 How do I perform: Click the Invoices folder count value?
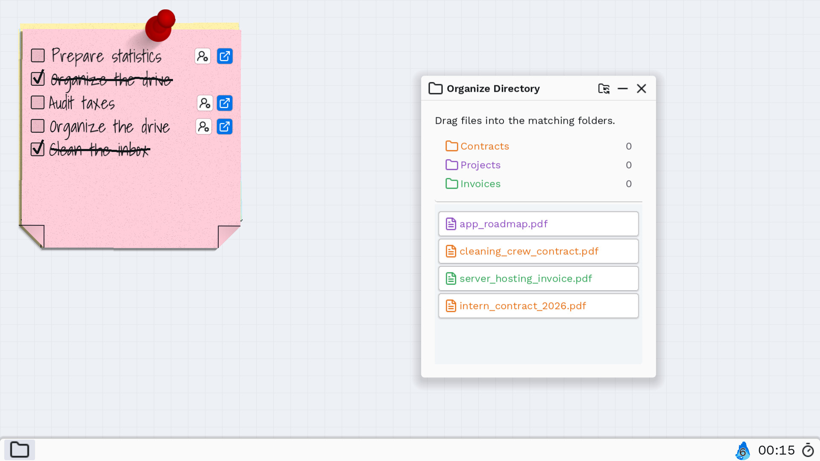(629, 184)
